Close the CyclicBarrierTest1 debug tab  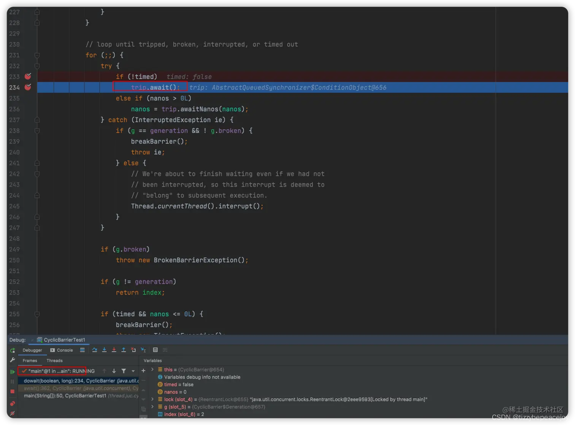[x=32, y=340]
